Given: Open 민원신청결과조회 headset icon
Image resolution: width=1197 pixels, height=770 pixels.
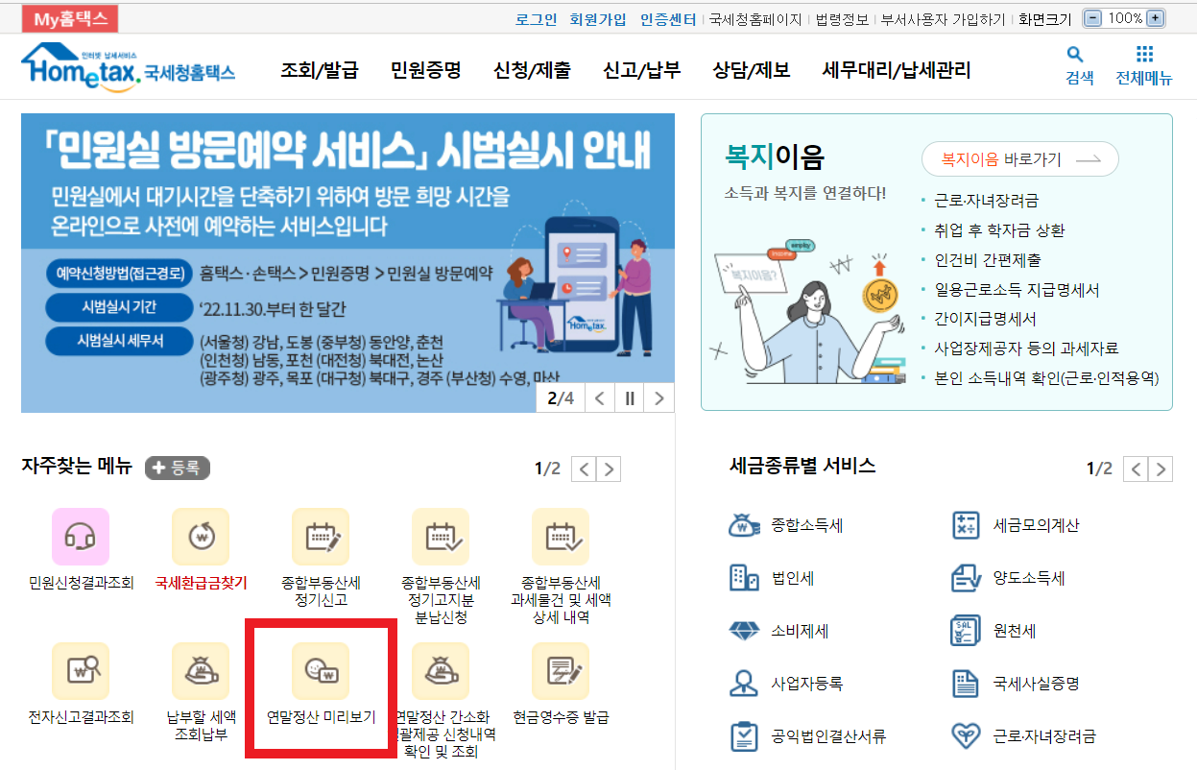Looking at the screenshot, I should [x=81, y=537].
